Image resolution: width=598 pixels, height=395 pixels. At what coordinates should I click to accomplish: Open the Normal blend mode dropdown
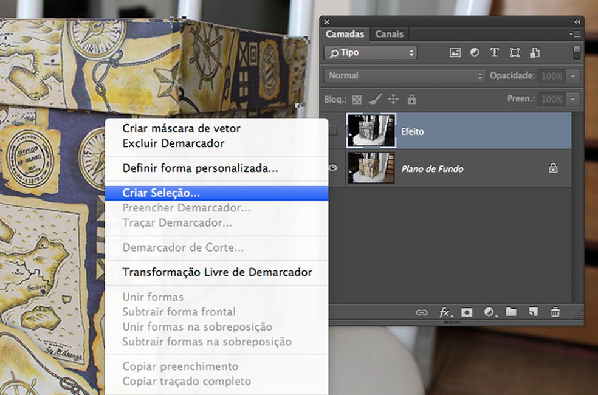tap(405, 76)
